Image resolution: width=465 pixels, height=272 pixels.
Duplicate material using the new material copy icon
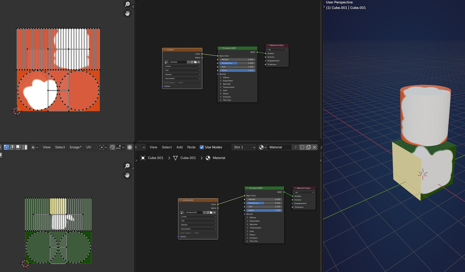(308, 147)
